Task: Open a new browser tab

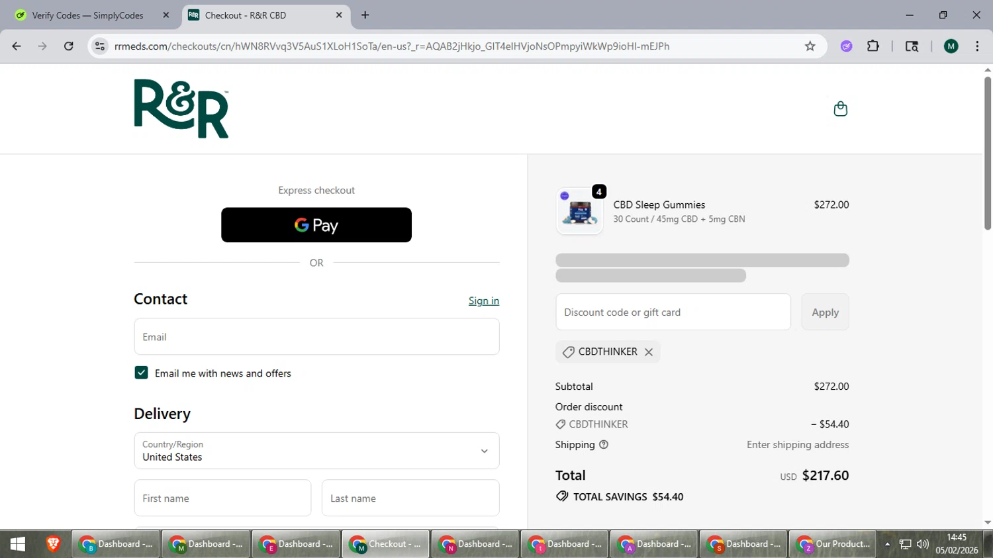Action: (365, 15)
